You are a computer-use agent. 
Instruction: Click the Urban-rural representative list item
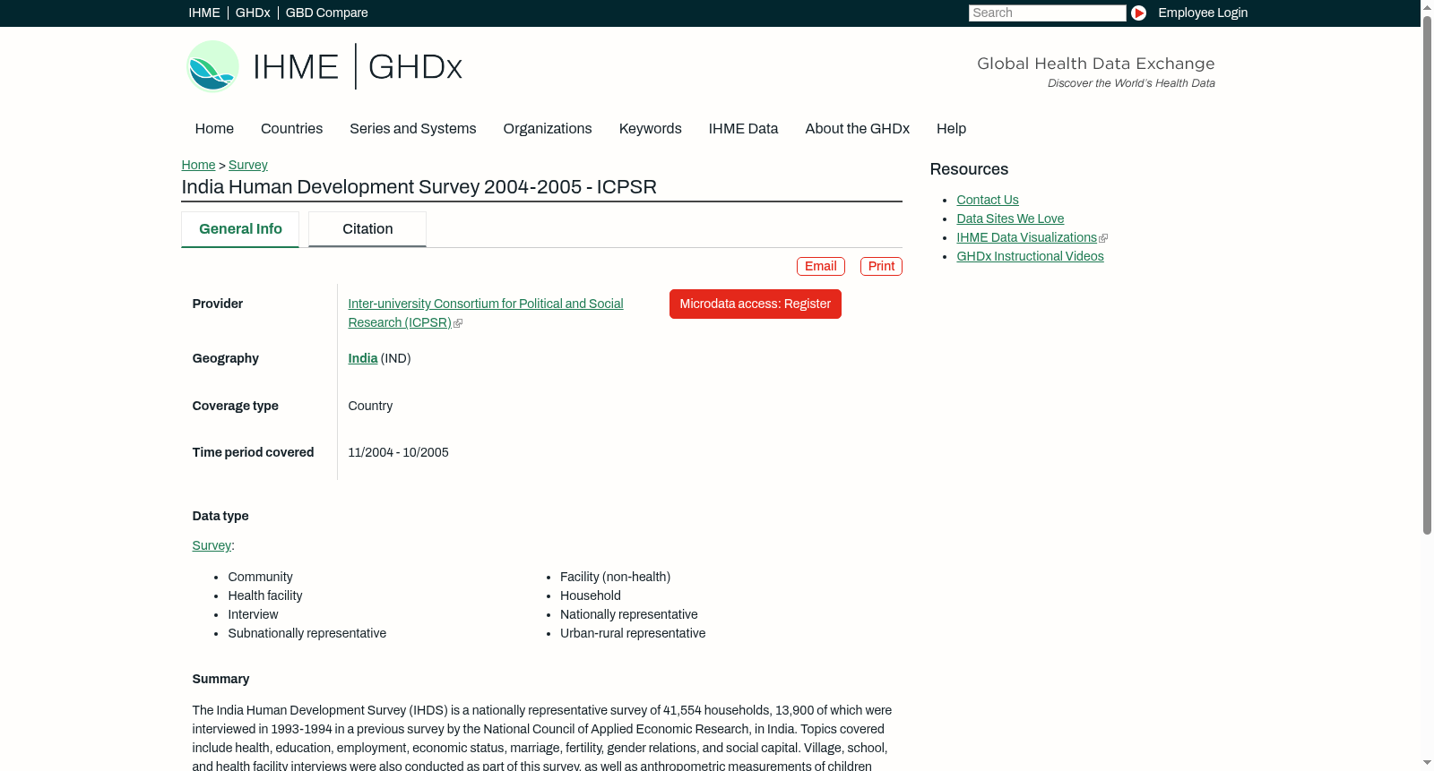pyautogui.click(x=633, y=634)
